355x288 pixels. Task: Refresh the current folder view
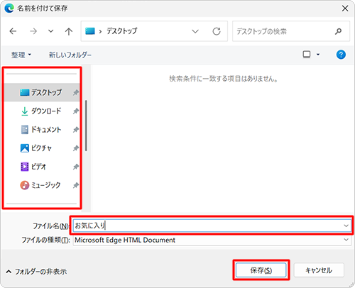217,31
